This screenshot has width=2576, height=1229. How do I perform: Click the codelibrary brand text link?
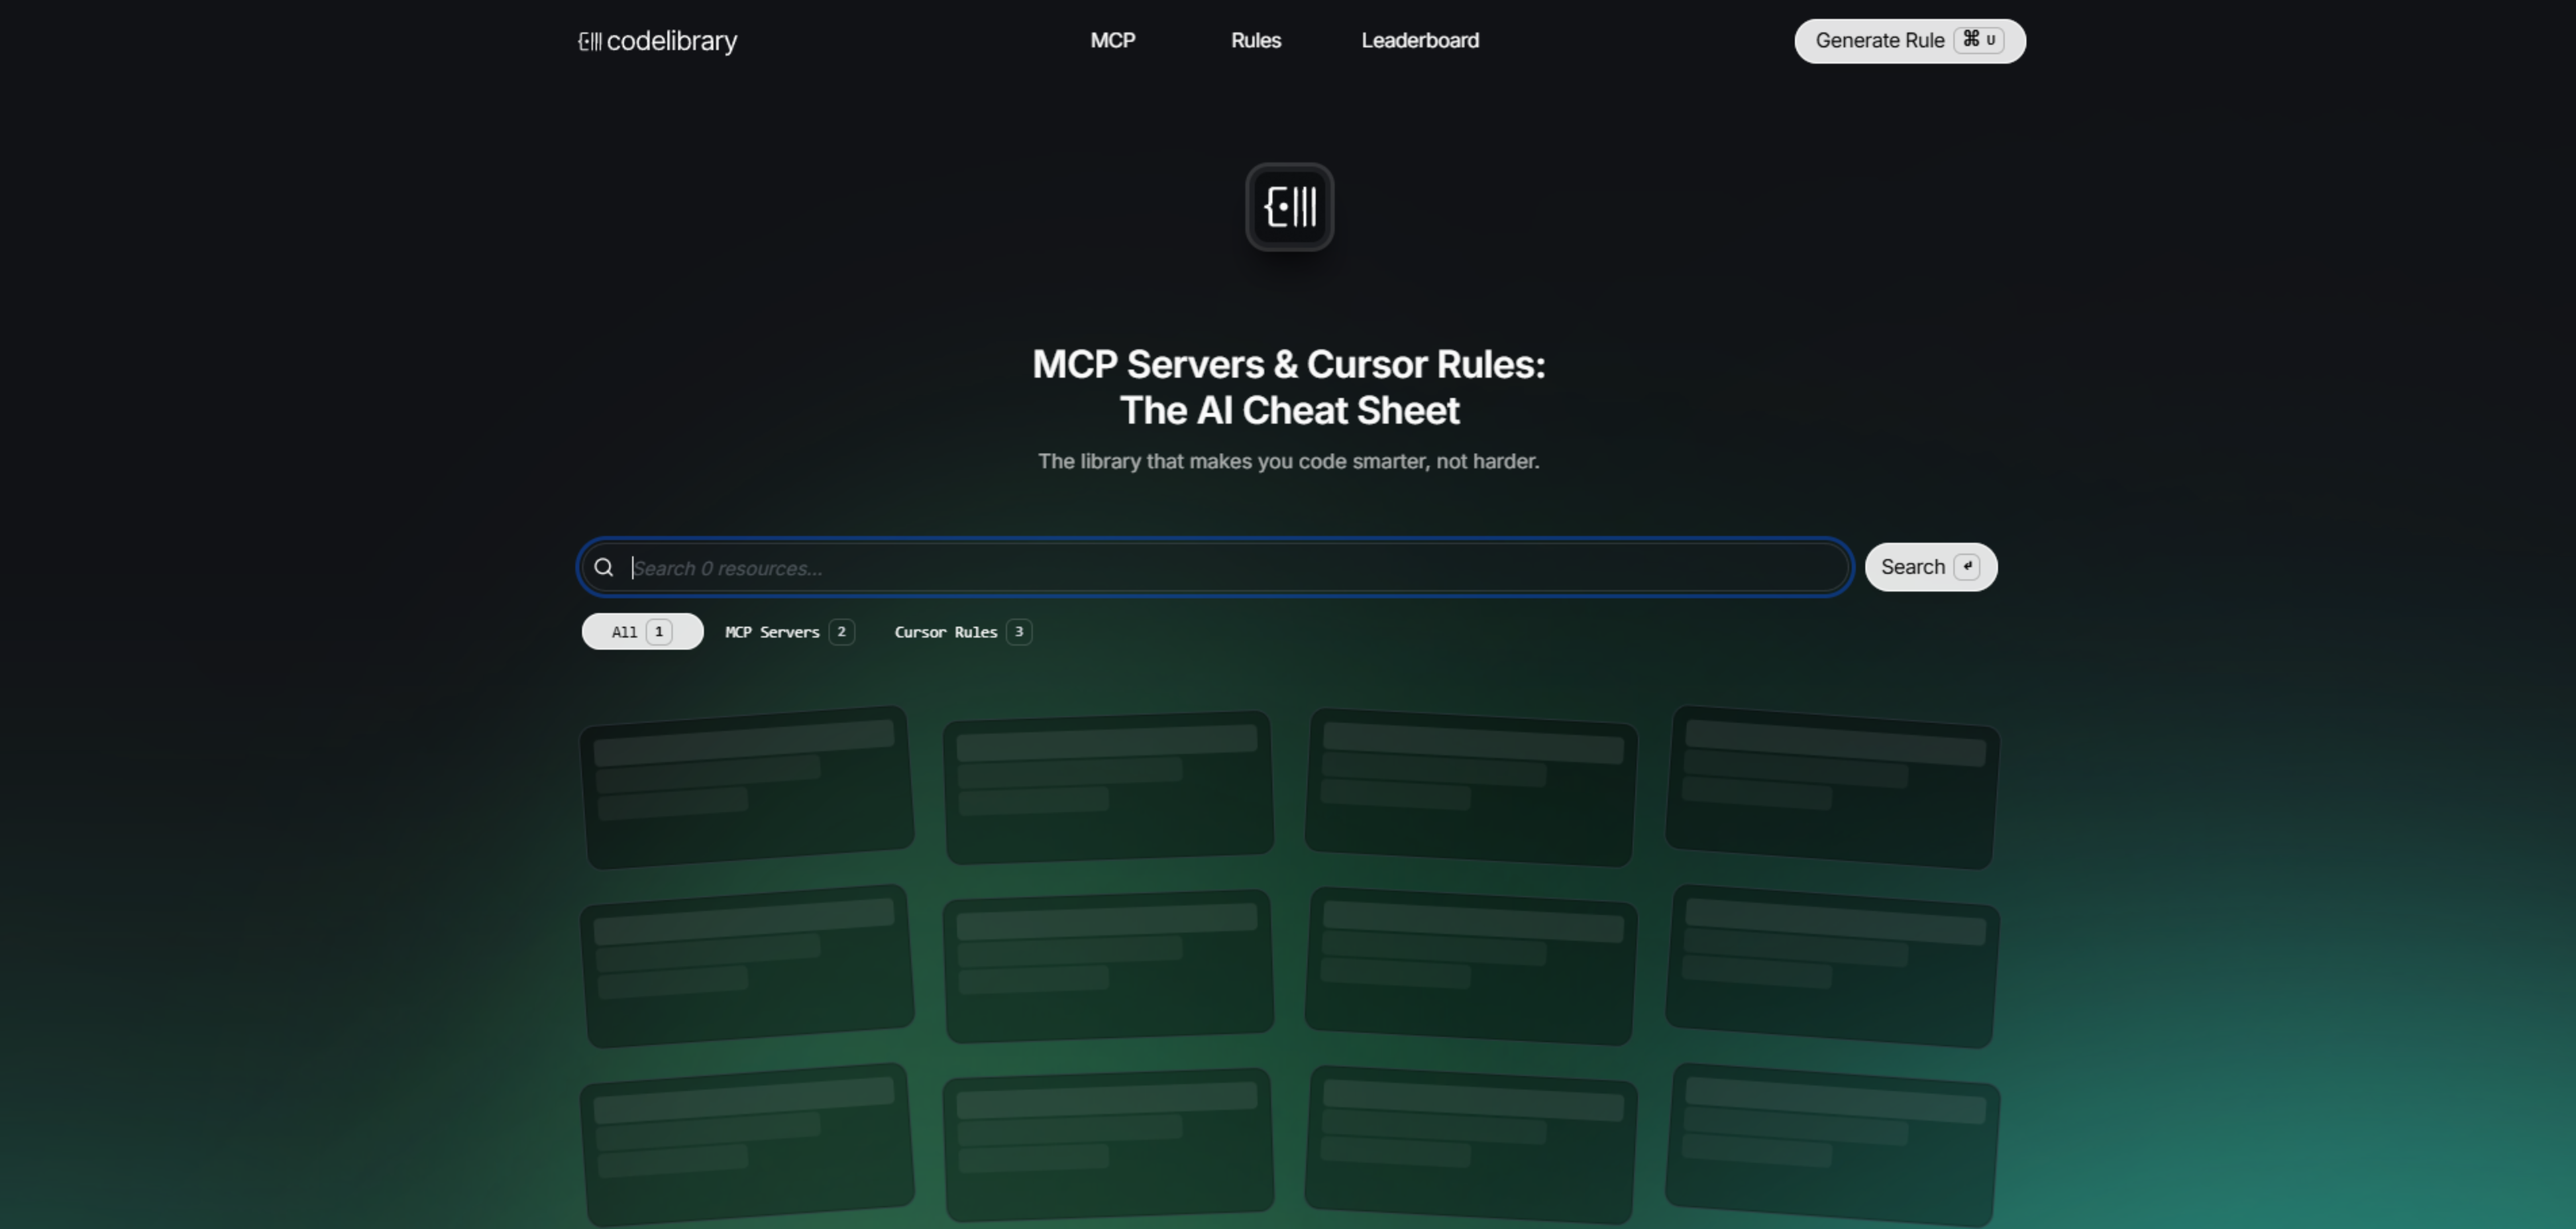tap(671, 41)
